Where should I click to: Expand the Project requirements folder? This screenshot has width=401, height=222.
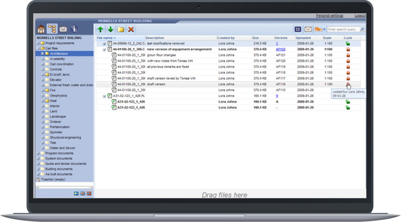pyautogui.click(x=38, y=43)
